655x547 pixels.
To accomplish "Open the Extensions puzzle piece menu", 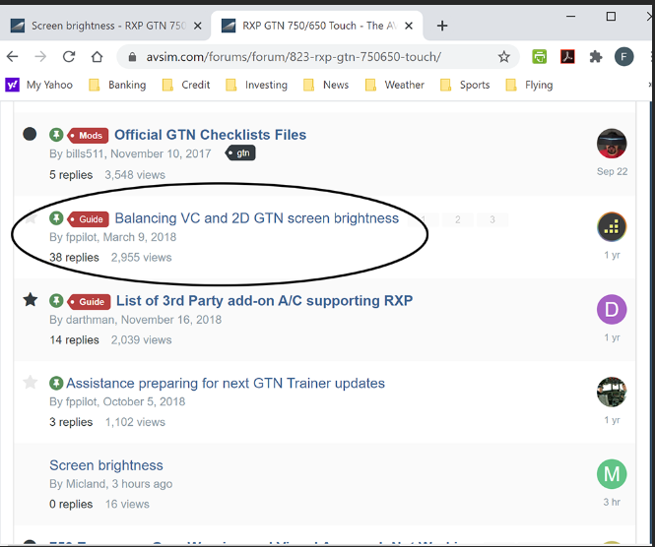I will tap(595, 57).
